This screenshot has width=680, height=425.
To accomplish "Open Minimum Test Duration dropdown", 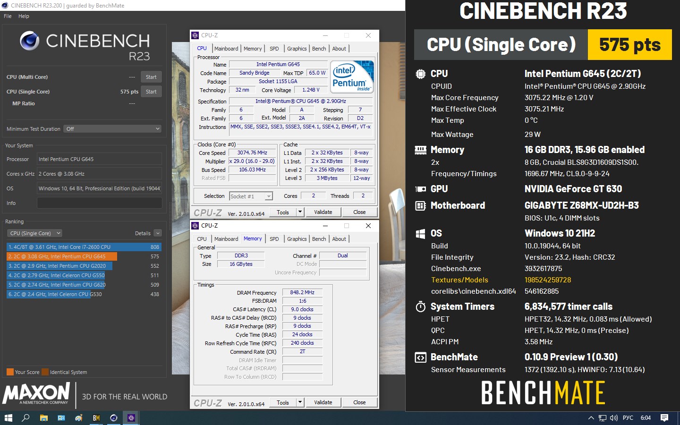I will 112,129.
